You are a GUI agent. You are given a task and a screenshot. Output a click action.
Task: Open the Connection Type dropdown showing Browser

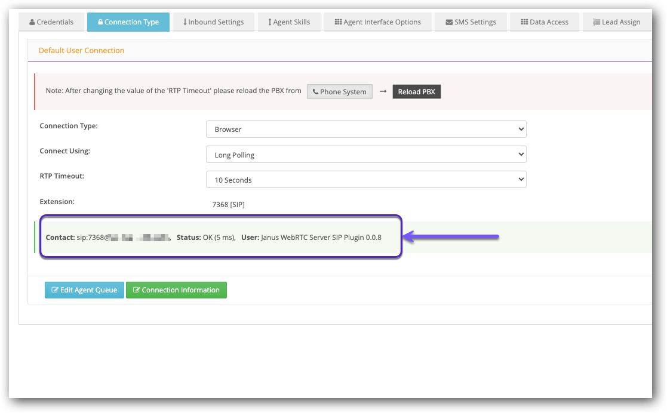365,129
